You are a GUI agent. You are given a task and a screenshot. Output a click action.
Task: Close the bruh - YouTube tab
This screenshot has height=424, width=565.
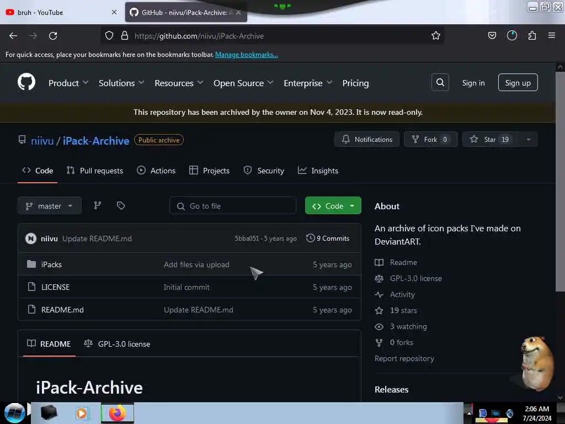(114, 12)
